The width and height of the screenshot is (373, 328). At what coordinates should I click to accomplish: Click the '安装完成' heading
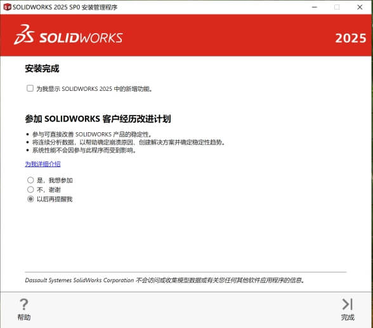click(42, 69)
